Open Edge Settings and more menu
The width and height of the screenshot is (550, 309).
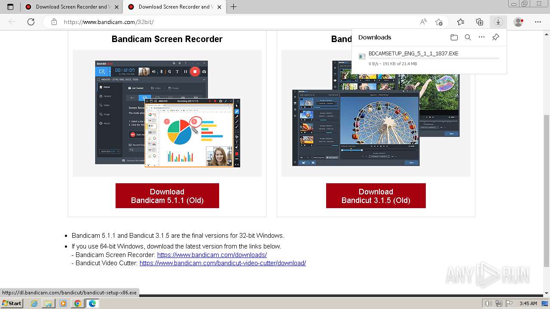[x=538, y=22]
